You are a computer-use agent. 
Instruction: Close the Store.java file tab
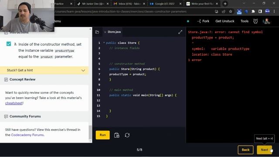(105, 32)
